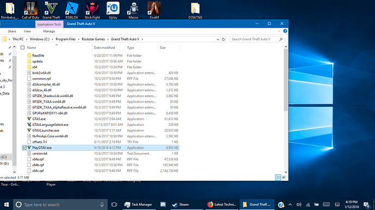Image resolution: width=375 pixels, height=210 pixels.
Task: Expand the chevron after Grand Theft Auto V breadcrumb
Action: [x=142, y=39]
